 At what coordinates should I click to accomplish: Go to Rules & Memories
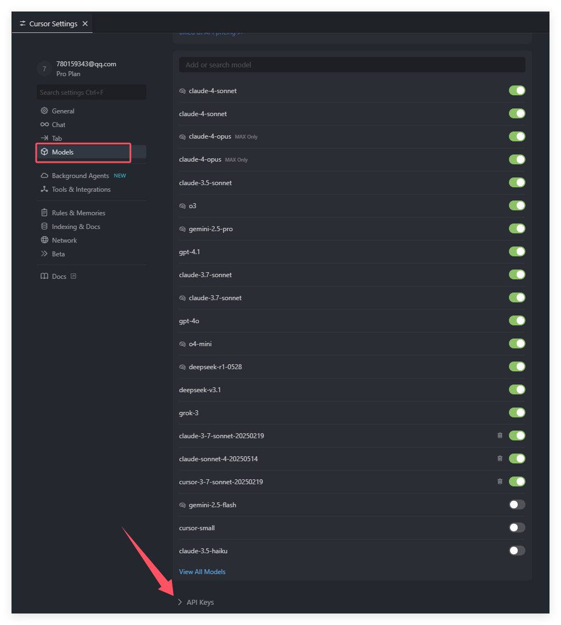point(91,213)
